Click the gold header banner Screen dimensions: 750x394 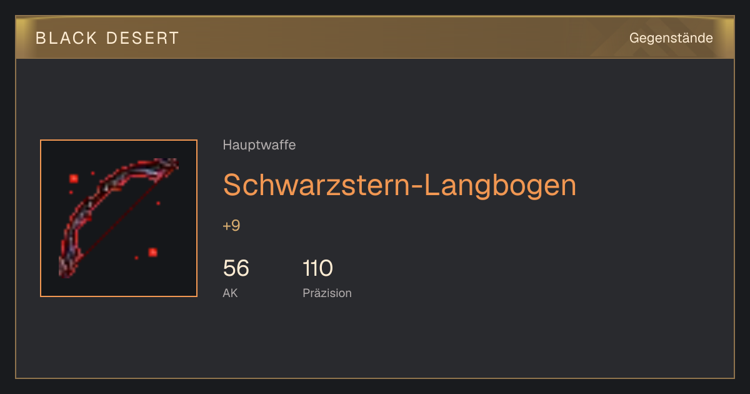pyautogui.click(x=375, y=38)
